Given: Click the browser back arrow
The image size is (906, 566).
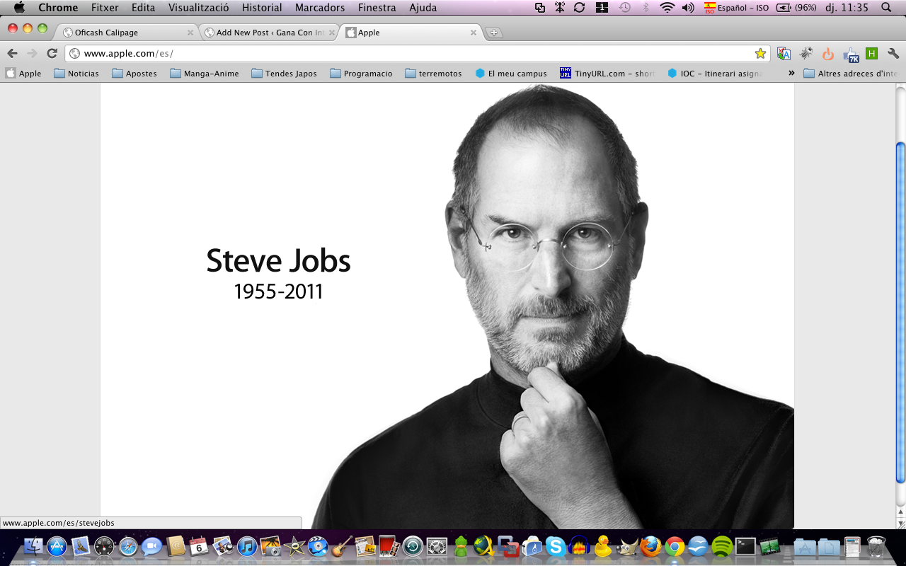Looking at the screenshot, I should [12, 53].
